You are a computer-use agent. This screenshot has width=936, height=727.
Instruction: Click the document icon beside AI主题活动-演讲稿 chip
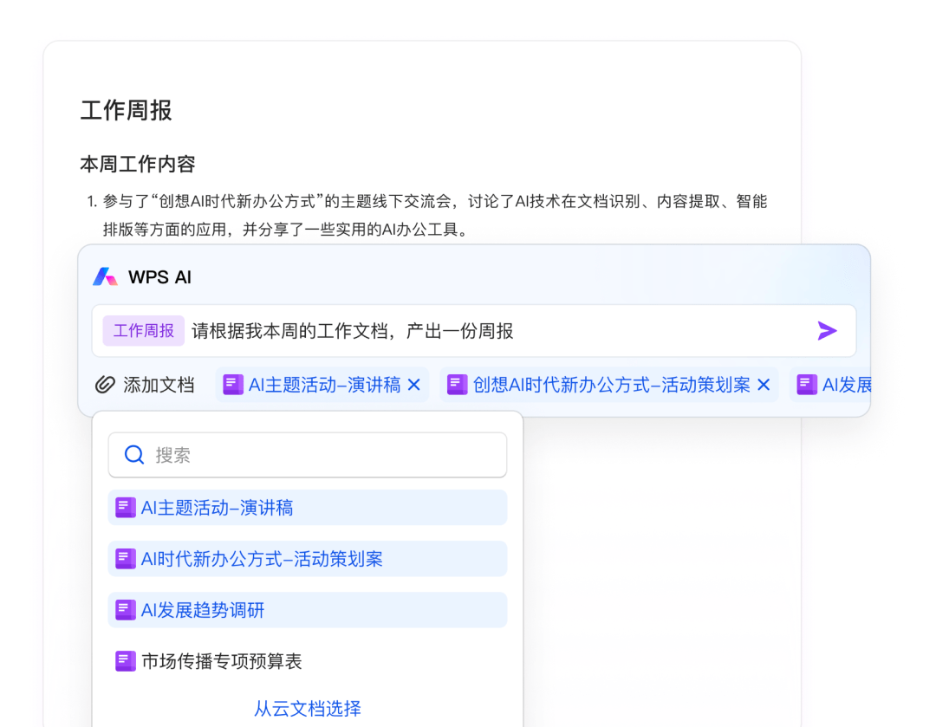click(233, 384)
